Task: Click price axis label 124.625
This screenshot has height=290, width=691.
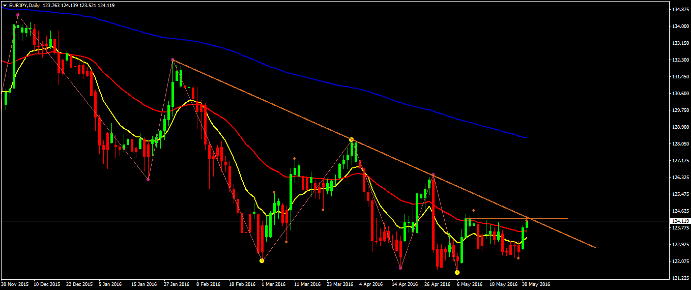Action: 680,211
